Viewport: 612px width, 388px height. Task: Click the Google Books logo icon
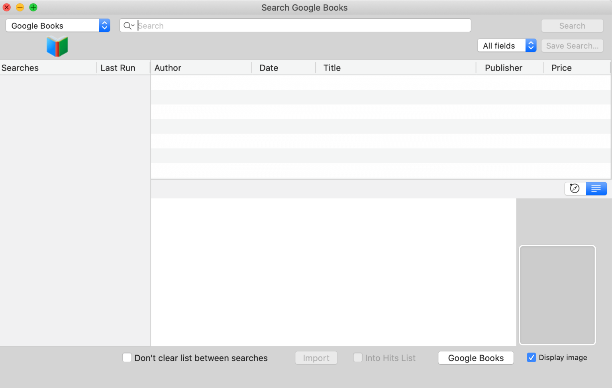pos(57,46)
